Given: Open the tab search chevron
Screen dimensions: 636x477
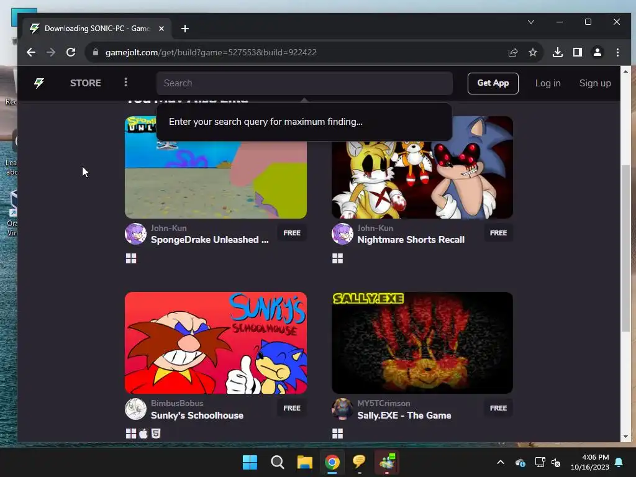Looking at the screenshot, I should click(x=531, y=22).
